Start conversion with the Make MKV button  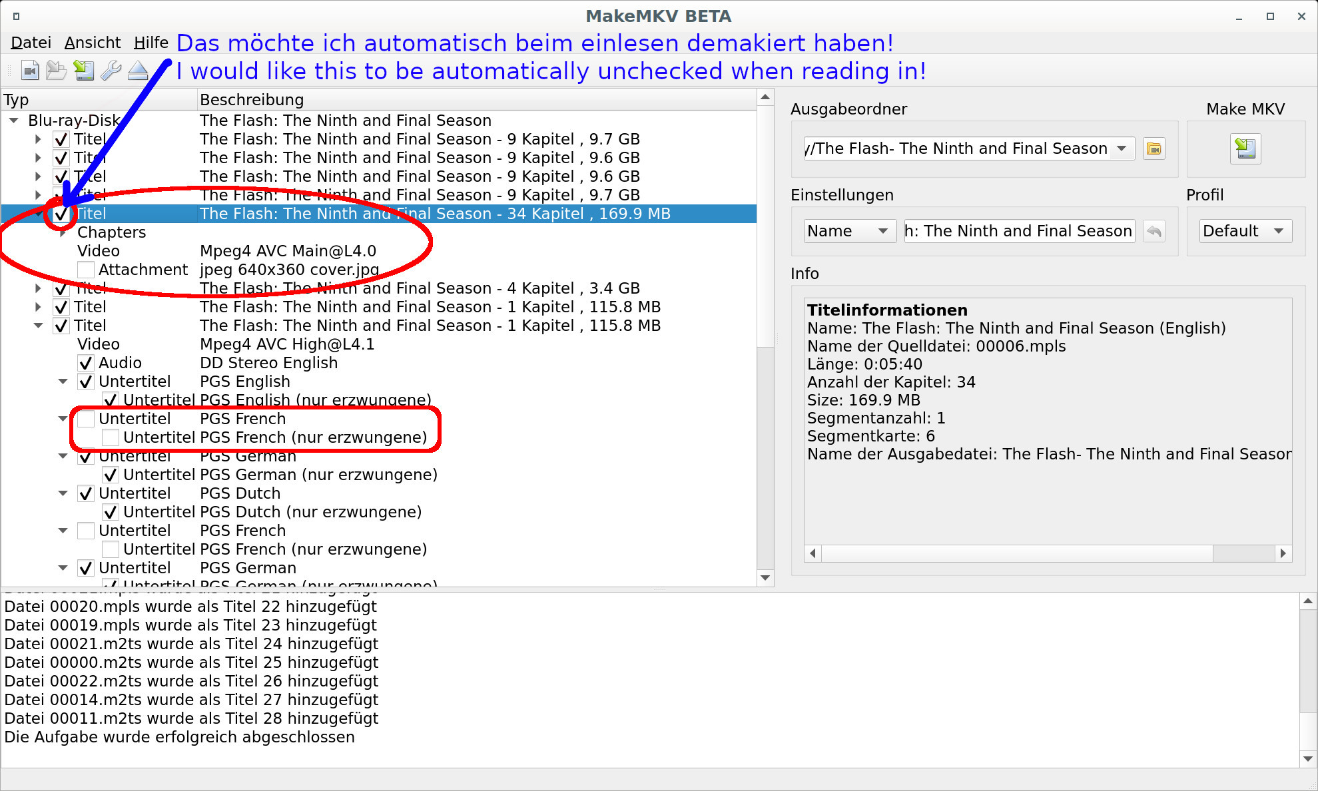(1245, 148)
